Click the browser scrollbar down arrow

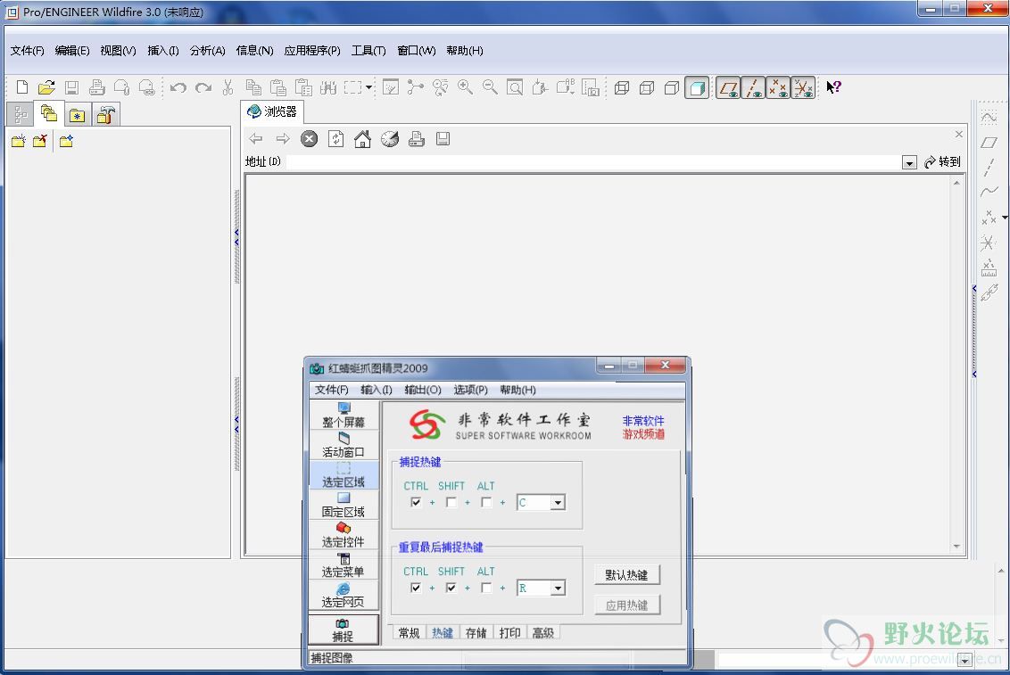coord(956,547)
